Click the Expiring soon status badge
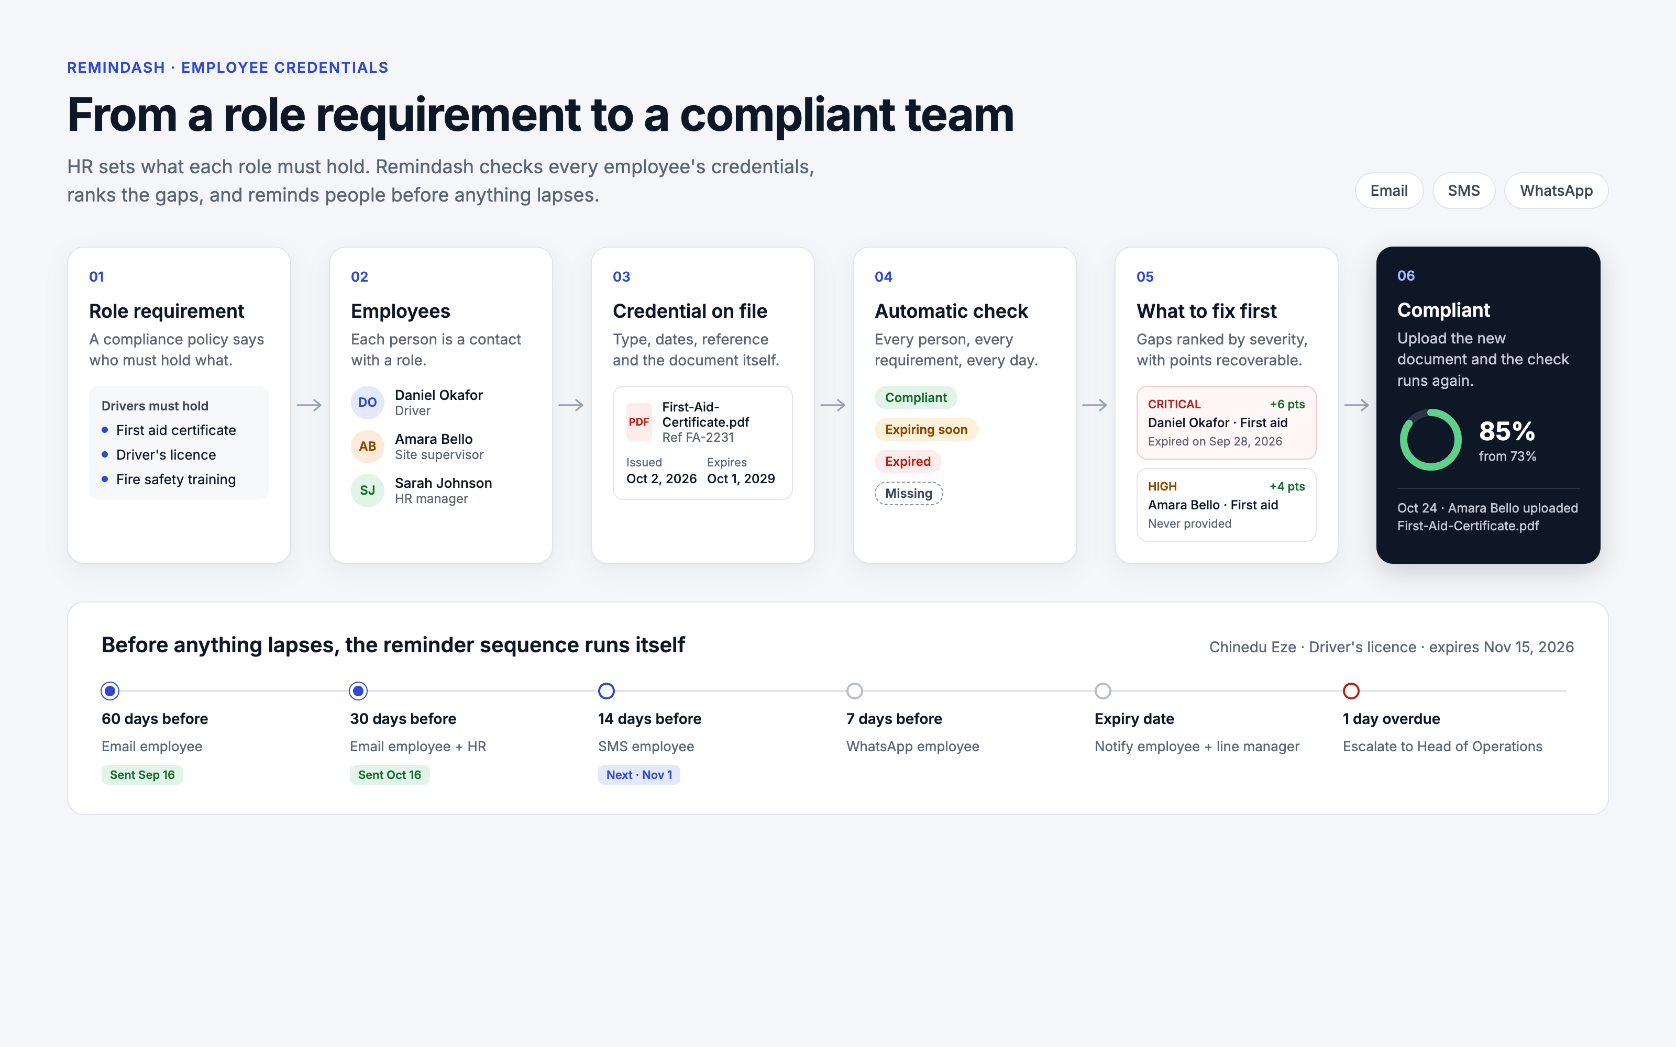 [926, 429]
